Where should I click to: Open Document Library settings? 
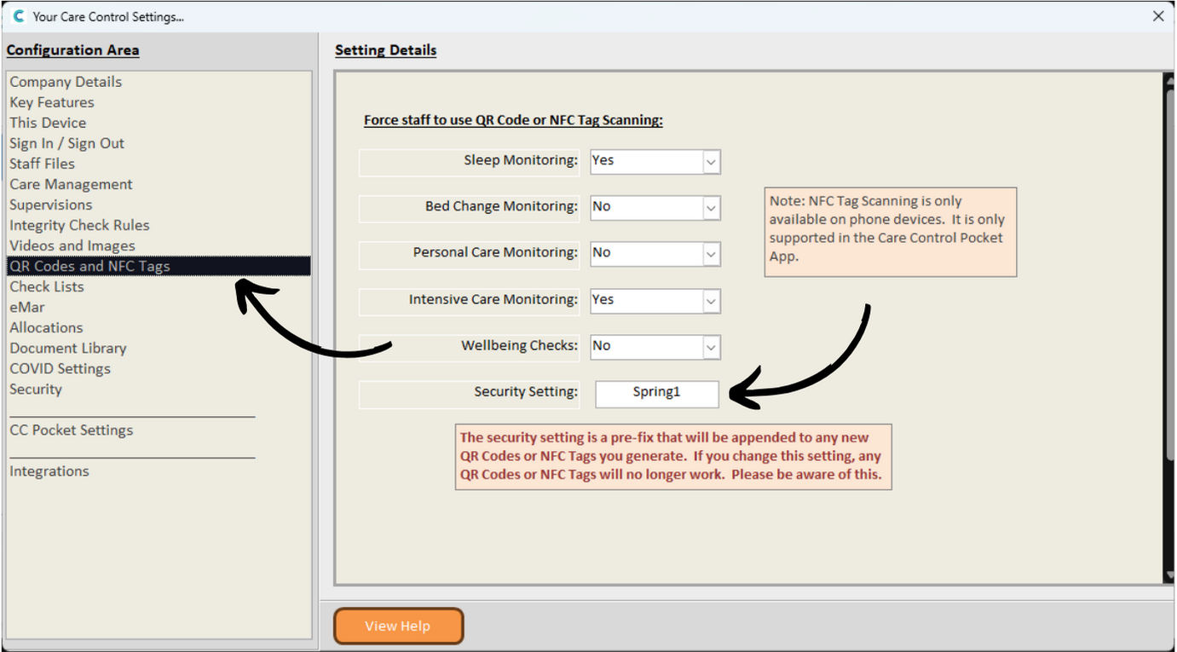[x=68, y=348]
